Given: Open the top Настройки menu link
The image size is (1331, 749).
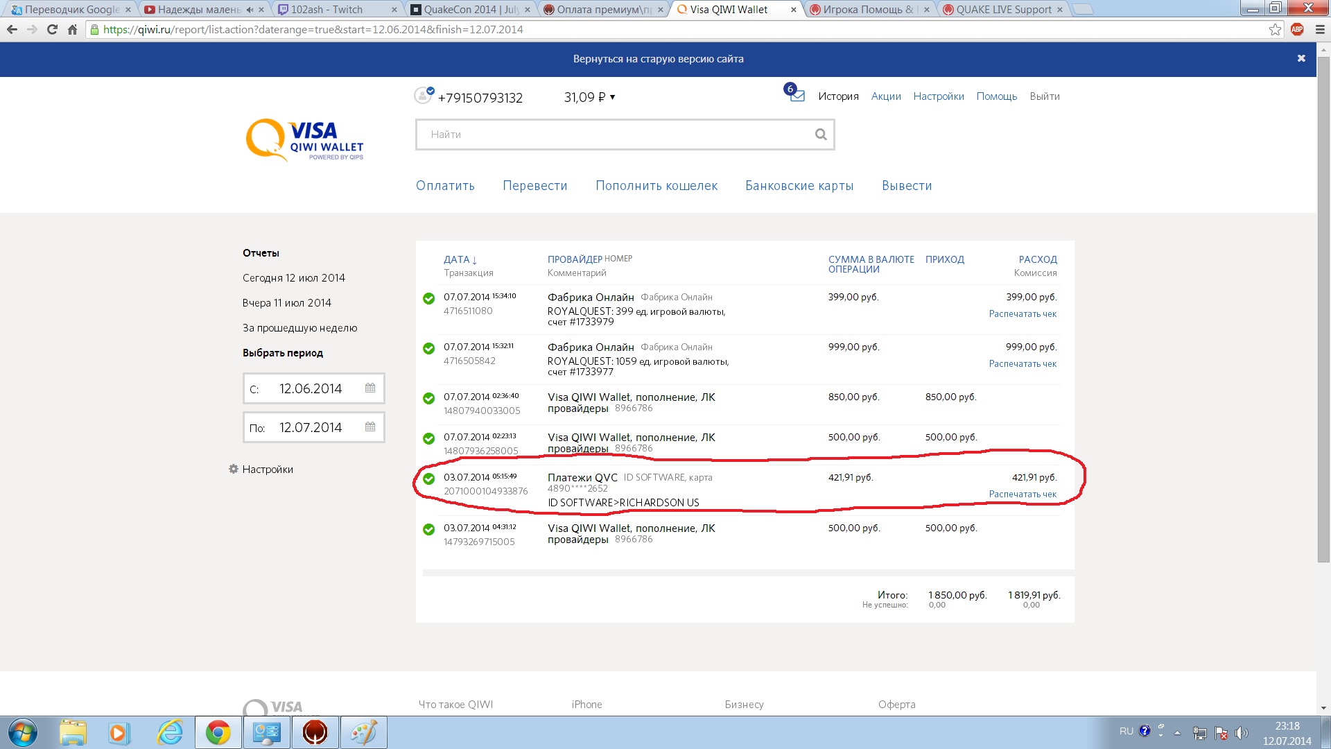Looking at the screenshot, I should 939,96.
